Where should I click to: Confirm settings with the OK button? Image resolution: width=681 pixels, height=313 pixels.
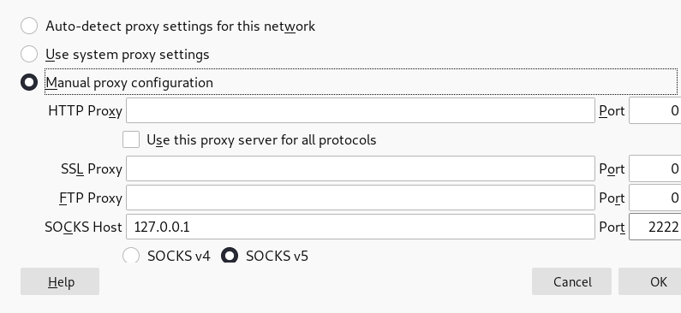coord(649,282)
